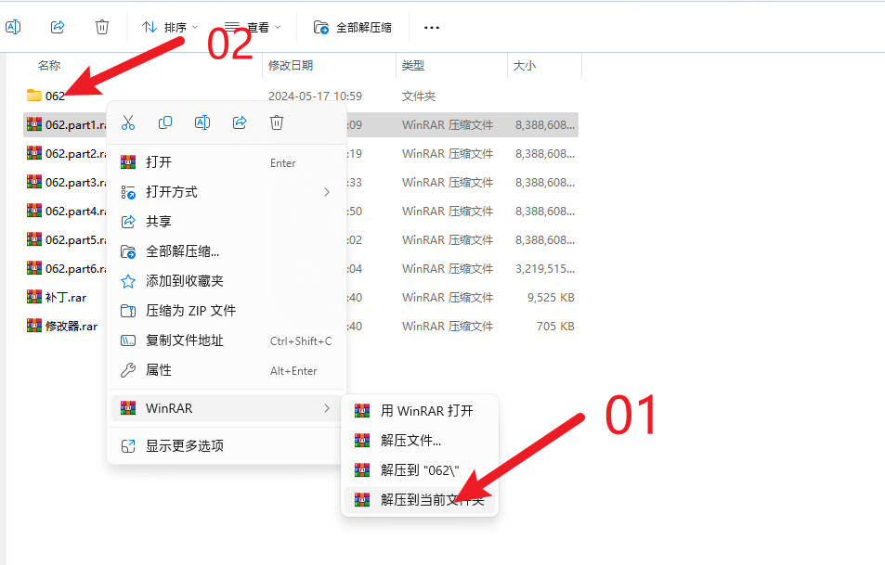Sort by the 类型 column header

click(x=413, y=66)
